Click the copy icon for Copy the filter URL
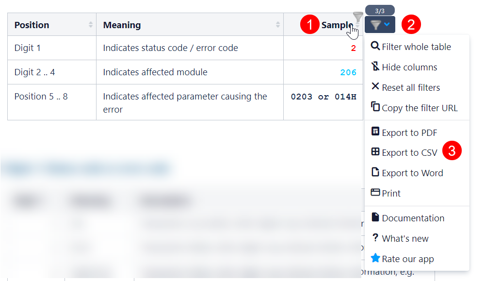The height and width of the screenshot is (281, 485). tap(375, 107)
